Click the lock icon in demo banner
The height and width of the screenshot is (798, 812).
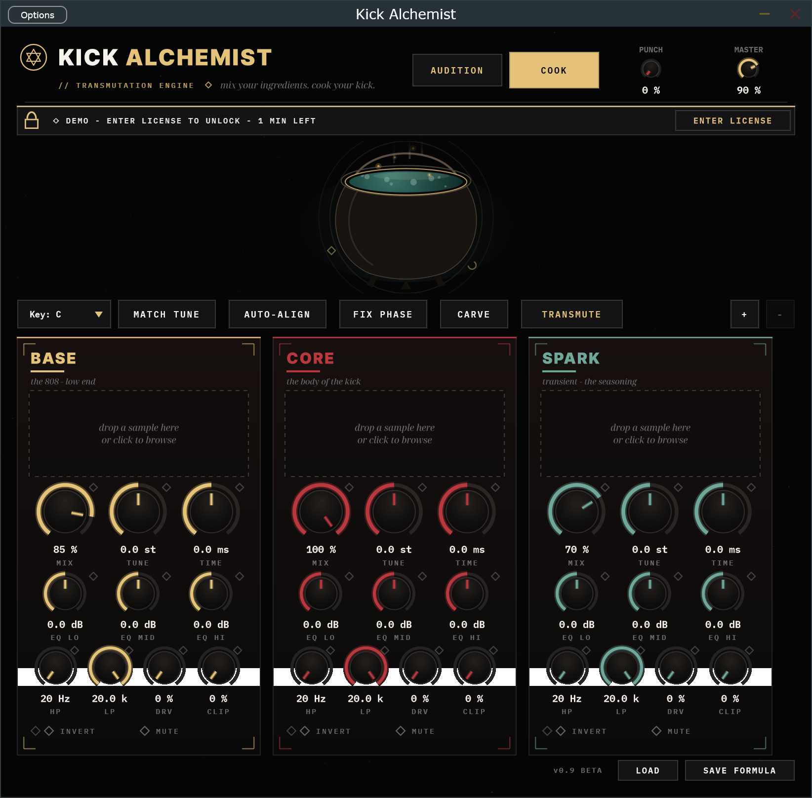coord(32,120)
